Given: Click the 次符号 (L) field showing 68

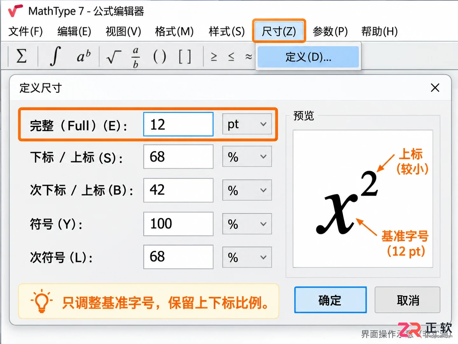Looking at the screenshot, I should pos(178,257).
